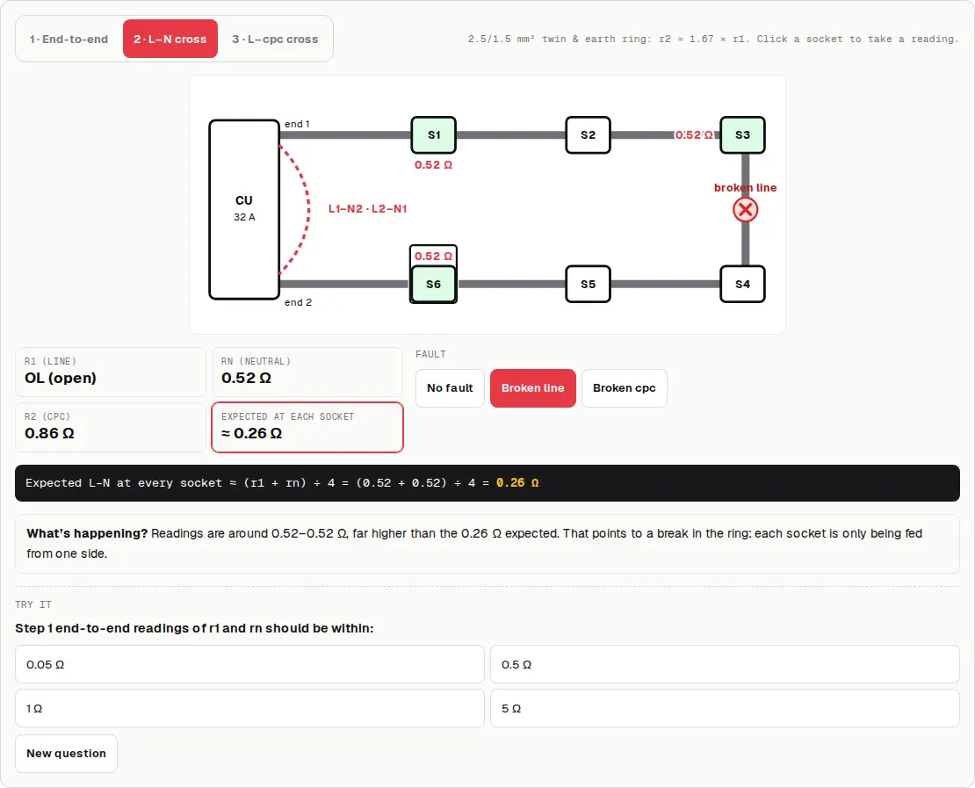975x788 pixels.
Task: Choose the 0.05 Ω answer
Action: 249,664
